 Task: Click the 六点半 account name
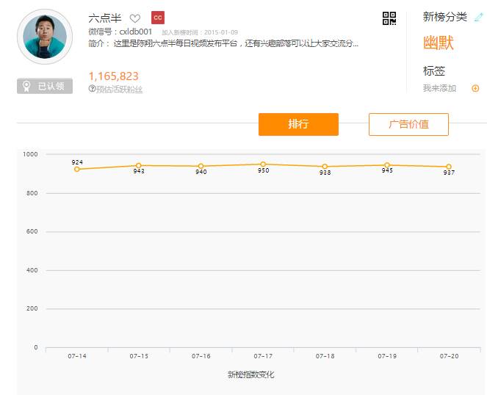click(x=104, y=18)
